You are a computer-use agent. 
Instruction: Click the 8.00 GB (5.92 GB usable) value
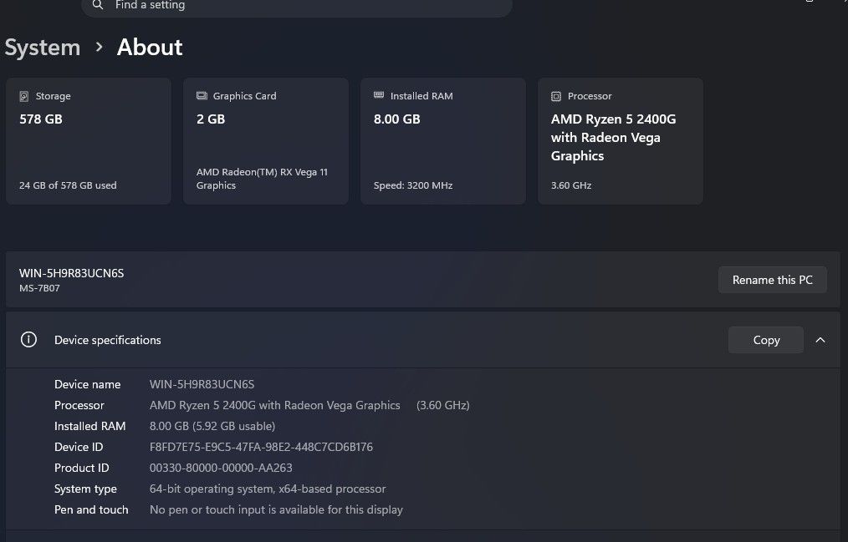point(212,426)
